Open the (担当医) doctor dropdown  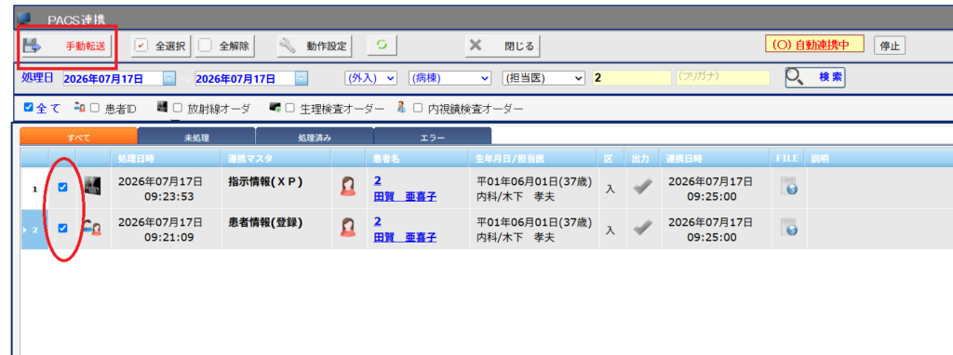(x=544, y=78)
